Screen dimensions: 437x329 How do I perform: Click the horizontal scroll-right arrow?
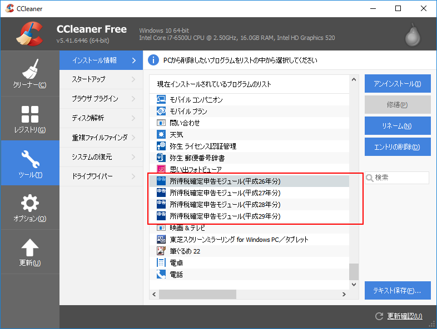click(344, 294)
